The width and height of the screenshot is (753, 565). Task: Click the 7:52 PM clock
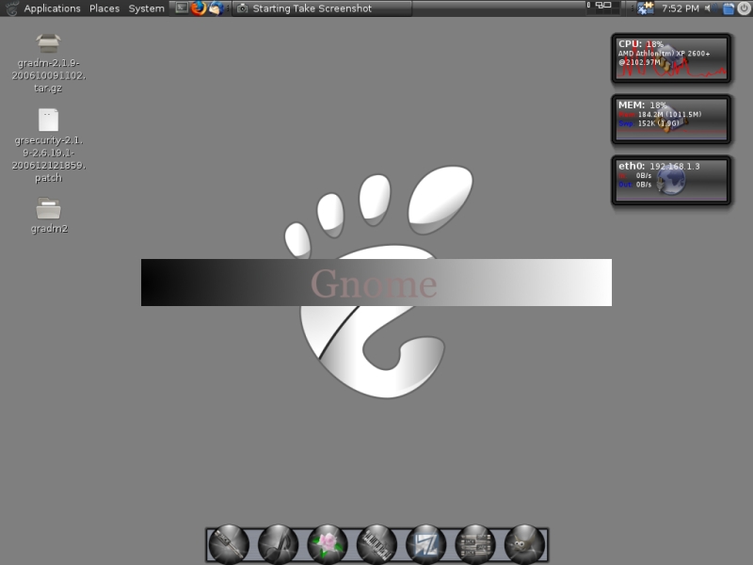[680, 8]
